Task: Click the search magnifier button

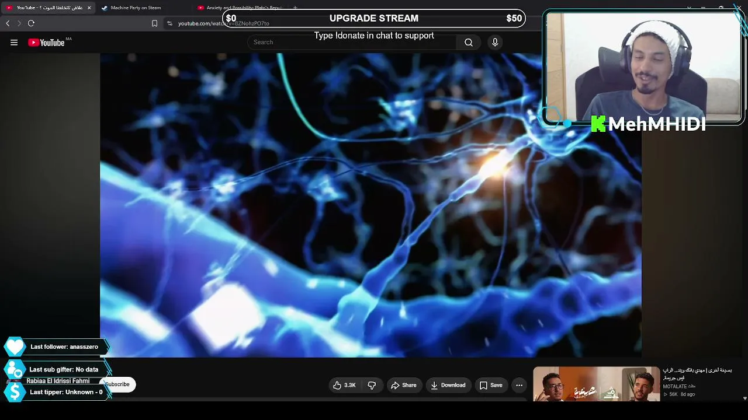Action: pyautogui.click(x=469, y=42)
